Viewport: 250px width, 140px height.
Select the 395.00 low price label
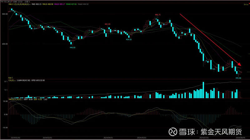[238, 78]
